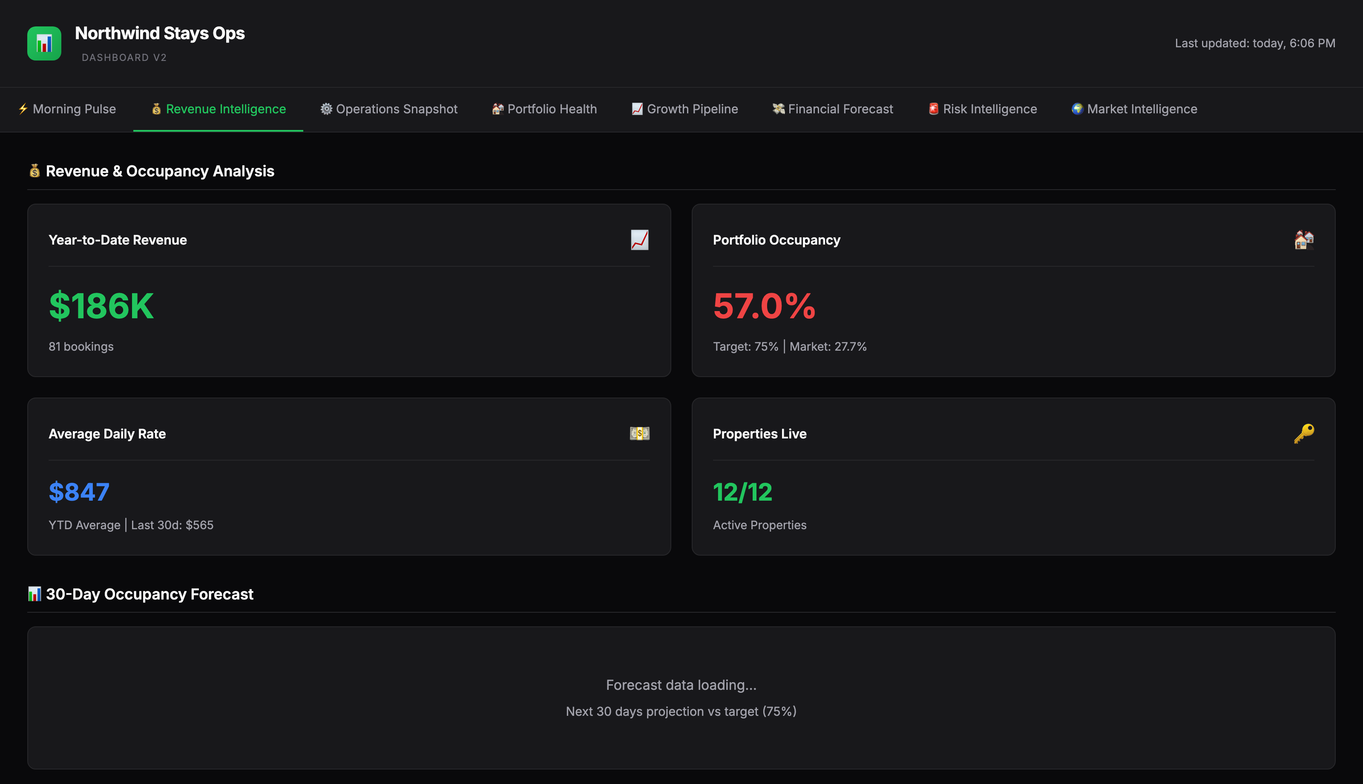Viewport: 1363px width, 784px height.
Task: Click the 'Average Daily Rate' card title
Action: click(107, 433)
